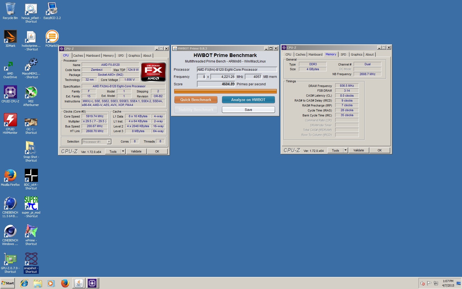Open the media player taskbar icon
Screen dimensions: 462x289
point(51,283)
